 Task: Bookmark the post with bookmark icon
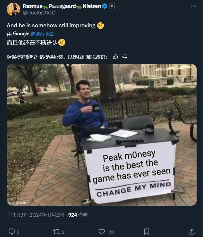146,232
